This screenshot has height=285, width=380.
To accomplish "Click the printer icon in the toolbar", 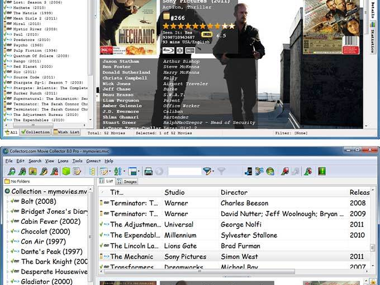I will pos(148,171).
